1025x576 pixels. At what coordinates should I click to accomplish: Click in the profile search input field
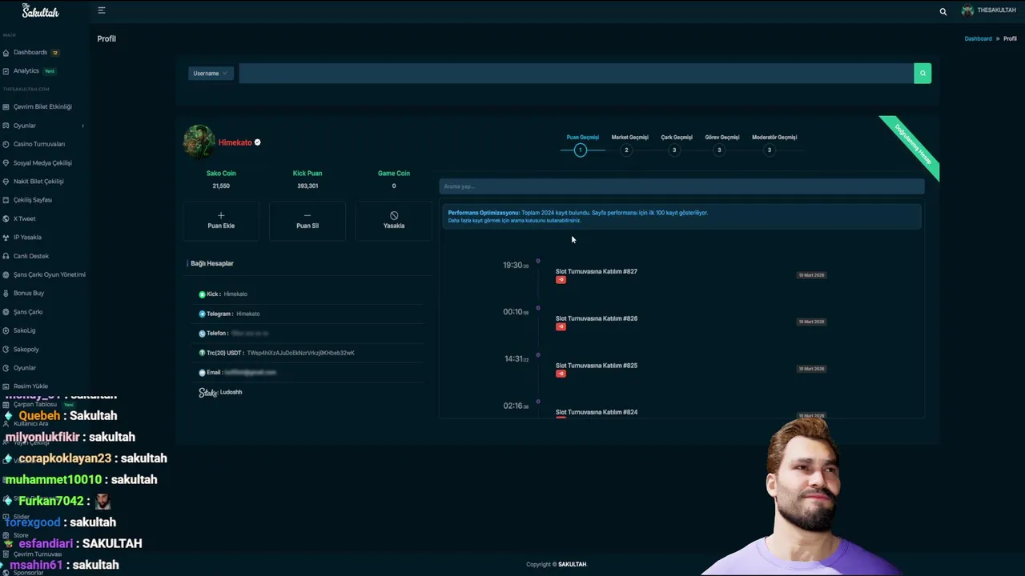pos(576,74)
